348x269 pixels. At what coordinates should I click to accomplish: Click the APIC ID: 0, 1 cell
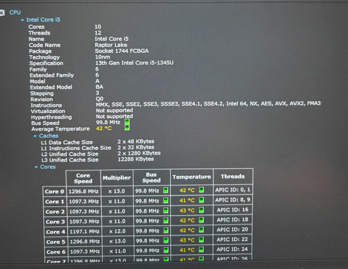tap(233, 190)
